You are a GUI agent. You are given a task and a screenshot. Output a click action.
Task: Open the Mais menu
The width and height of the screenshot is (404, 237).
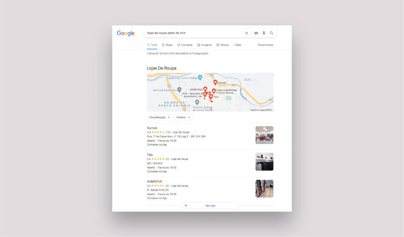[237, 45]
